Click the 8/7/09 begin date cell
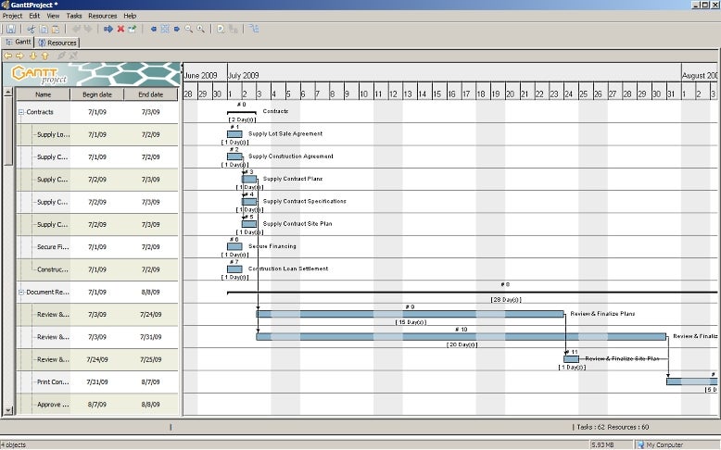The height and width of the screenshot is (450, 721). [97, 405]
